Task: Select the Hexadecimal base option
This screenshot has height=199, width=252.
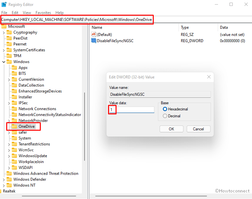Action: click(x=165, y=109)
